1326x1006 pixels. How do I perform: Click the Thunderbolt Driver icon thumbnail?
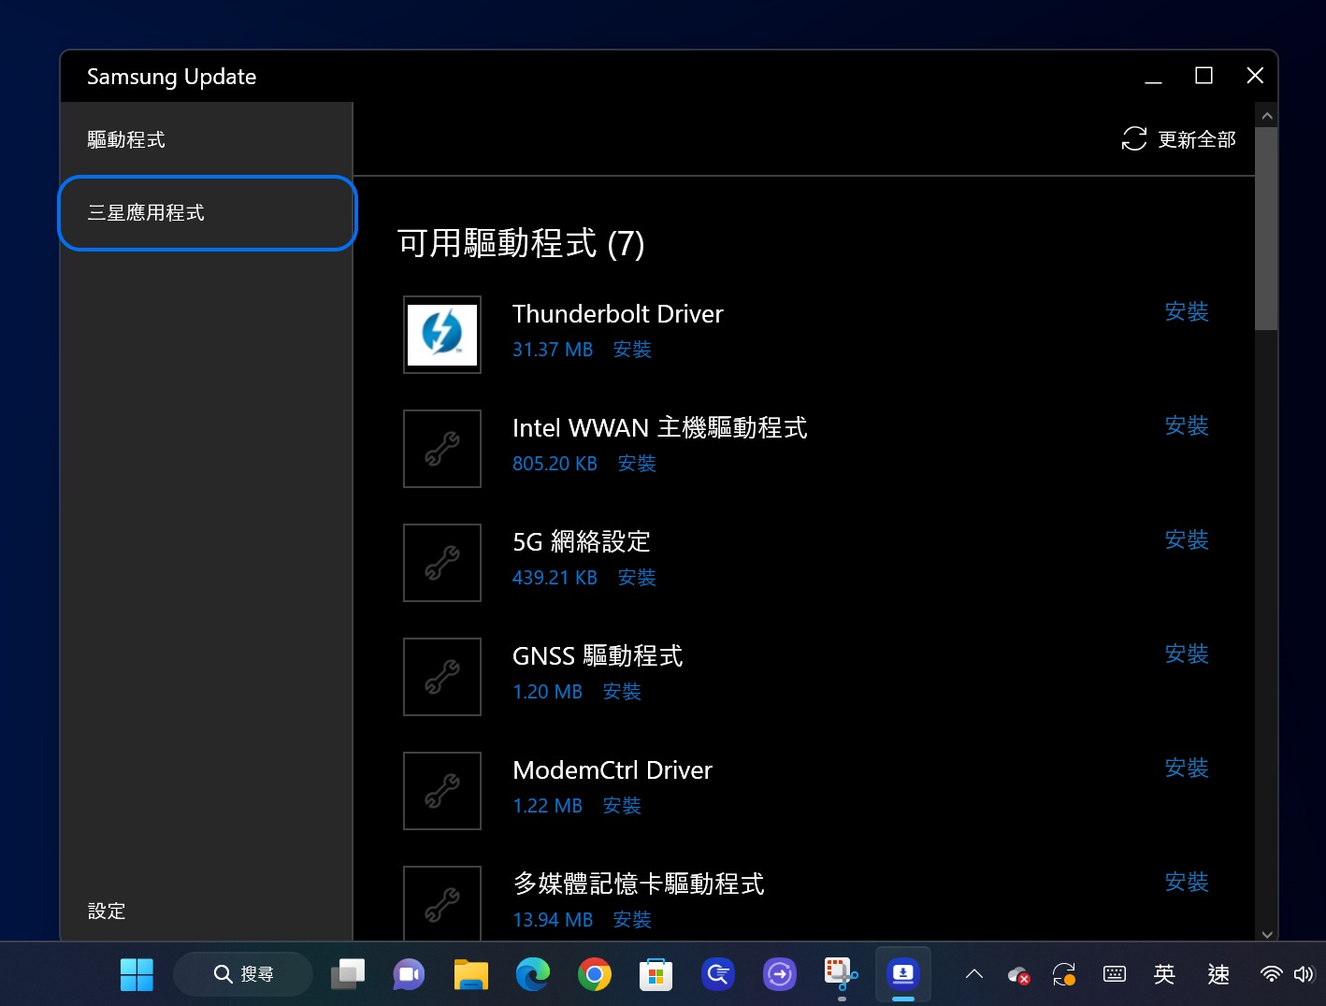coord(441,335)
